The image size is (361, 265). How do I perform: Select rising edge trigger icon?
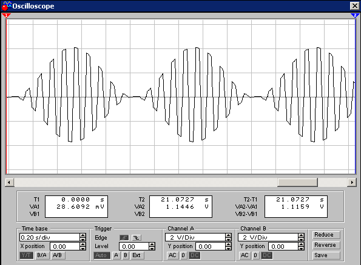pos(124,238)
